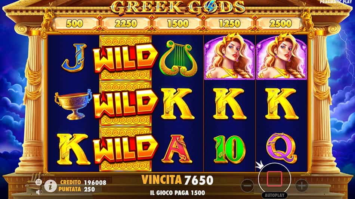
Task: Open the hamburger settings menu
Action: click(x=38, y=182)
